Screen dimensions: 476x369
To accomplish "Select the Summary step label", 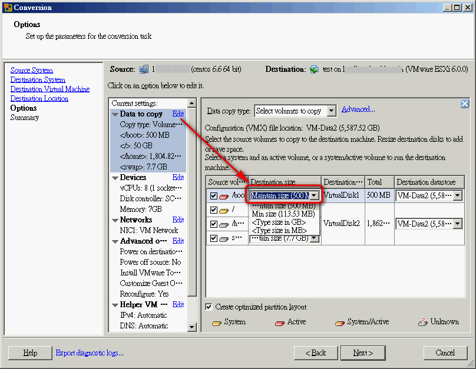I will tap(25, 118).
